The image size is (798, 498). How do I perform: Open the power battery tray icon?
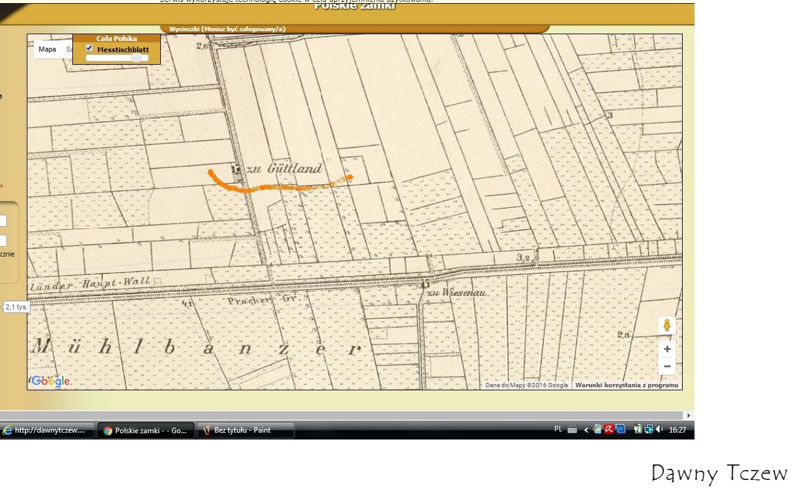coord(638,429)
